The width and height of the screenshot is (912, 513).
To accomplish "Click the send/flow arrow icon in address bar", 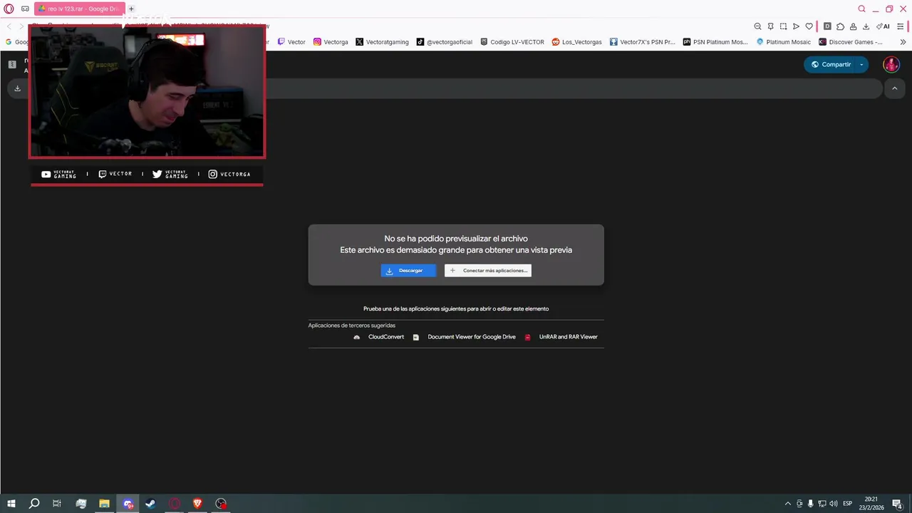I will click(796, 26).
